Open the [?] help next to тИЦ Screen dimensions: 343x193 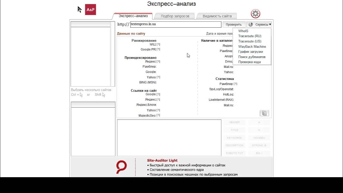(158, 44)
